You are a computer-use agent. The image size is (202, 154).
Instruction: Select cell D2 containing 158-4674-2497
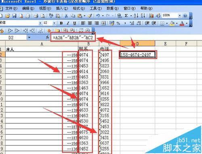click(x=138, y=54)
